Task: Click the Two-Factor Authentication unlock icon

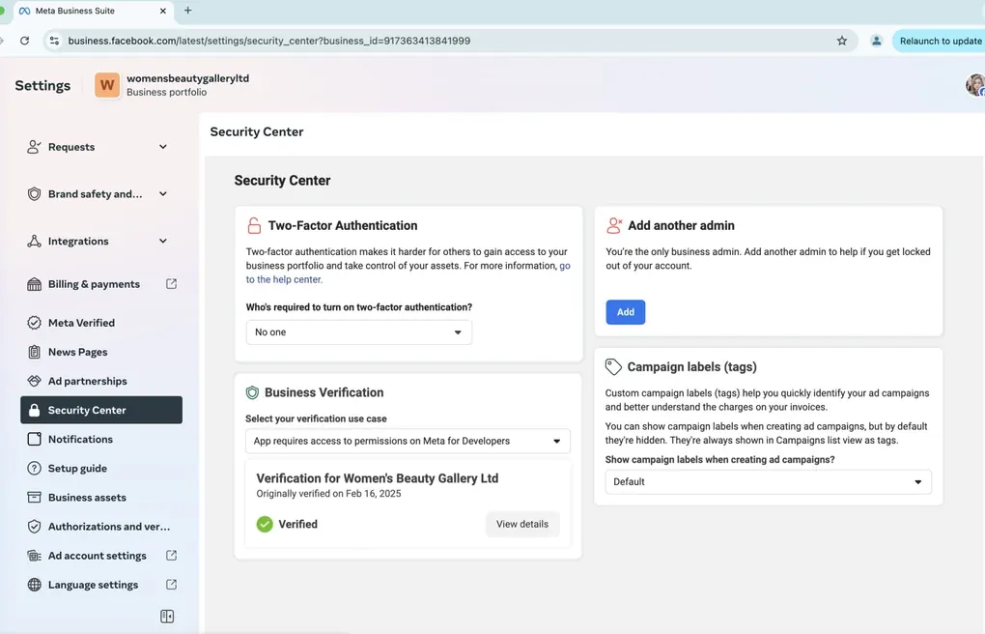Action: click(254, 225)
